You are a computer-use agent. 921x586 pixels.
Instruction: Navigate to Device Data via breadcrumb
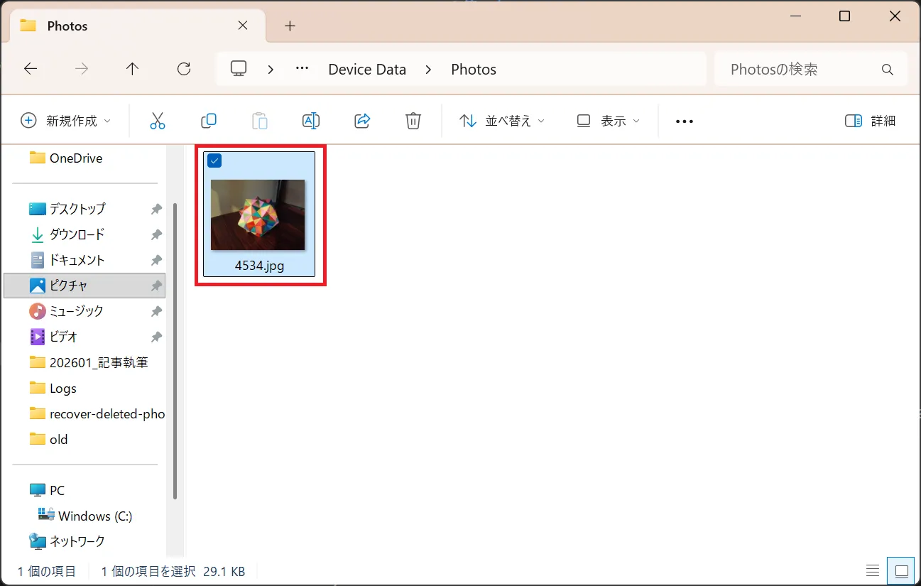367,69
